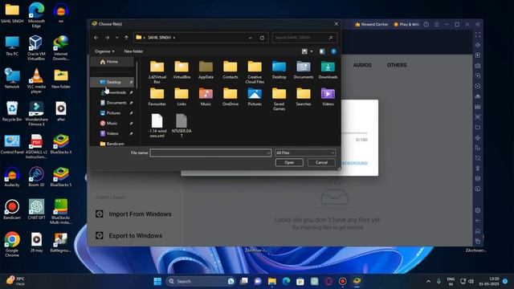Open the Documents folder in file list
This screenshot has height=289, width=514.
tap(304, 70)
